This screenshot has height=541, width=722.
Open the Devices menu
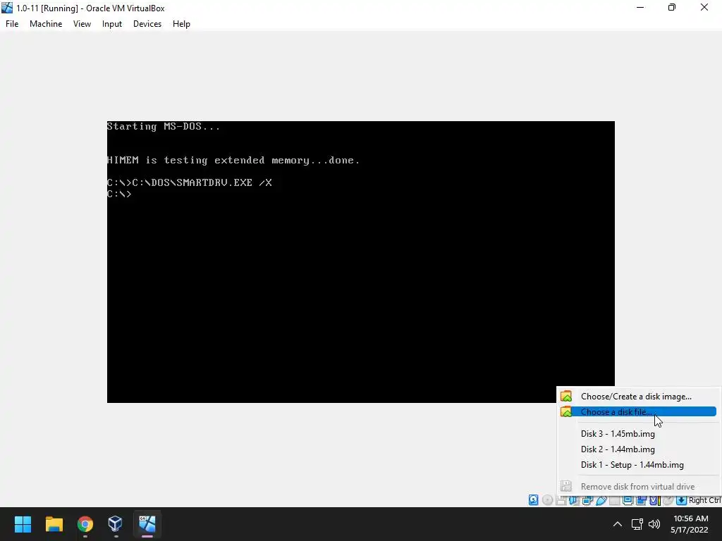[147, 24]
